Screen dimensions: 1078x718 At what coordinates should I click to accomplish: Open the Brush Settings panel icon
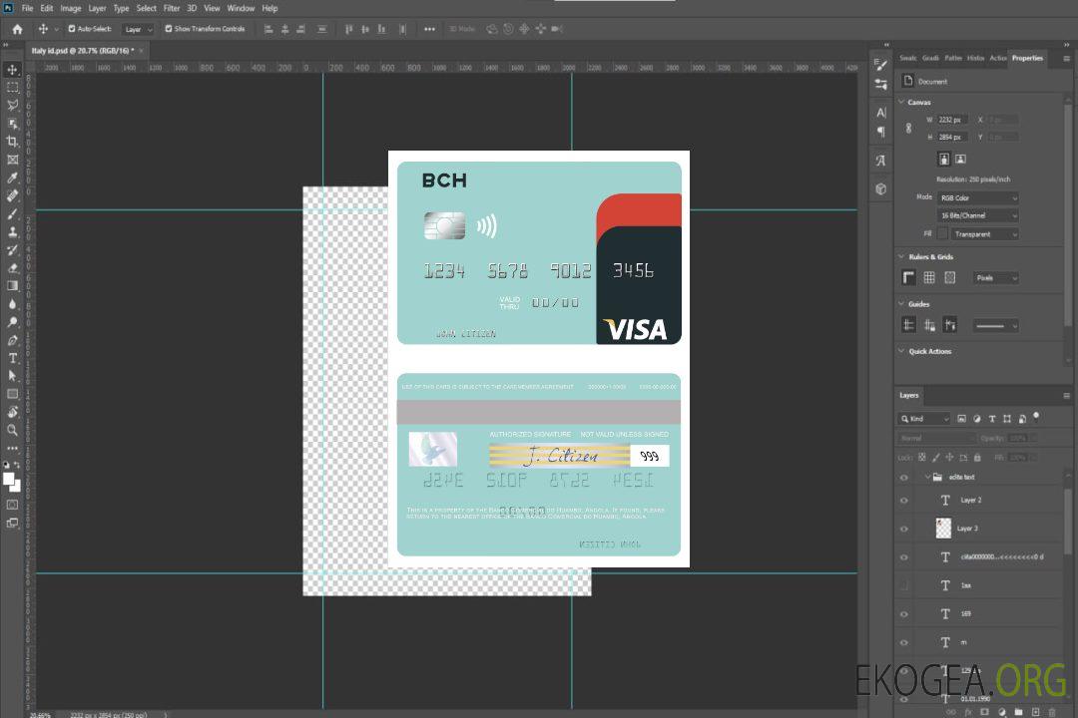click(x=880, y=65)
